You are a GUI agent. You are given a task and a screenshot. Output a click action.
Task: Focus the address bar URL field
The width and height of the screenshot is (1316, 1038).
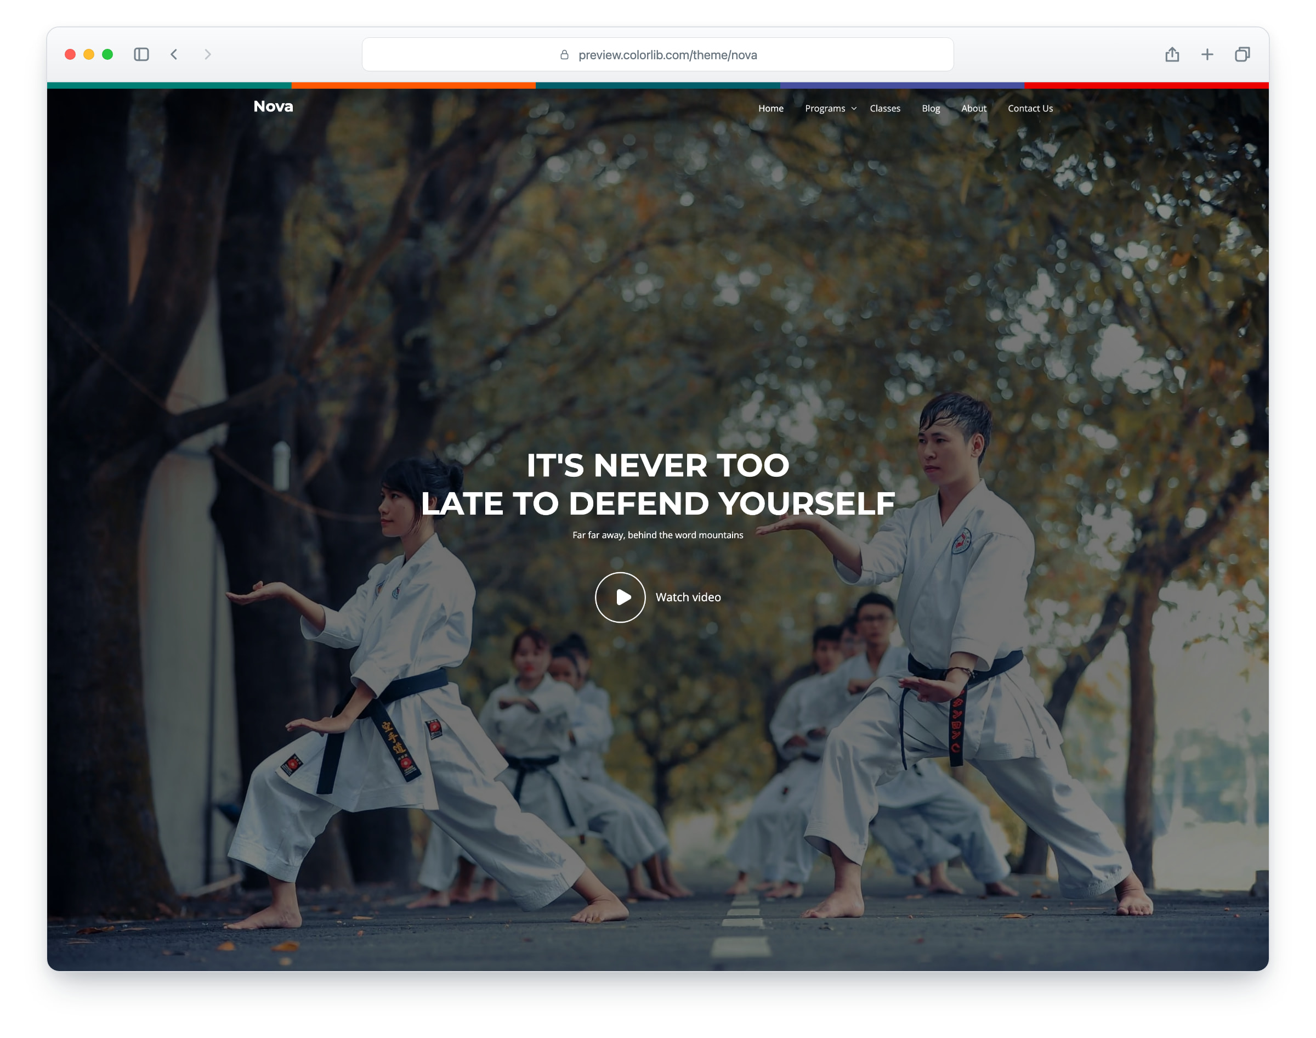[657, 55]
